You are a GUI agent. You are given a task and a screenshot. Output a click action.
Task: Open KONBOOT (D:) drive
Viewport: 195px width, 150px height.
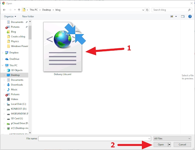point(19,109)
